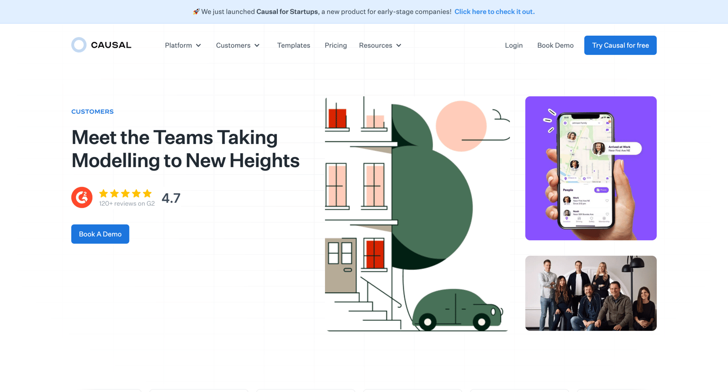Expand the Platform dropdown chevron
Image resolution: width=728 pixels, height=392 pixels.
click(198, 45)
